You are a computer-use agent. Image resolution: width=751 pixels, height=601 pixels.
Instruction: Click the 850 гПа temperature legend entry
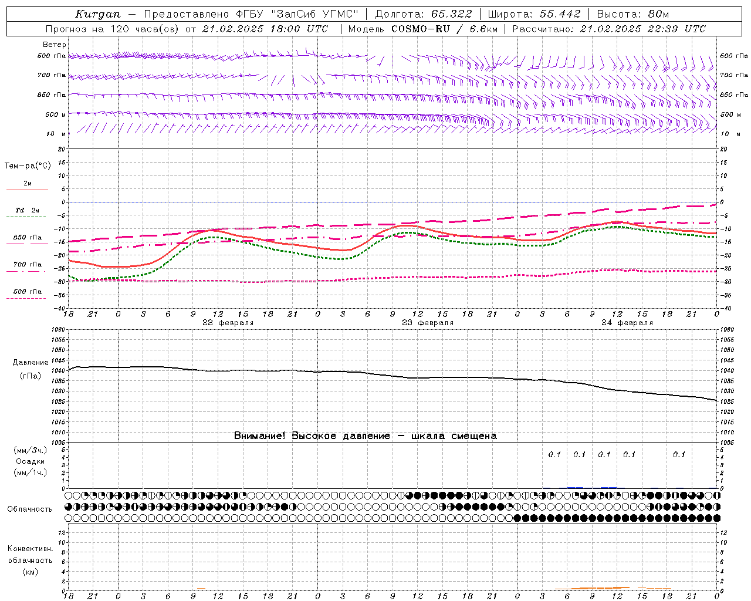click(x=28, y=238)
